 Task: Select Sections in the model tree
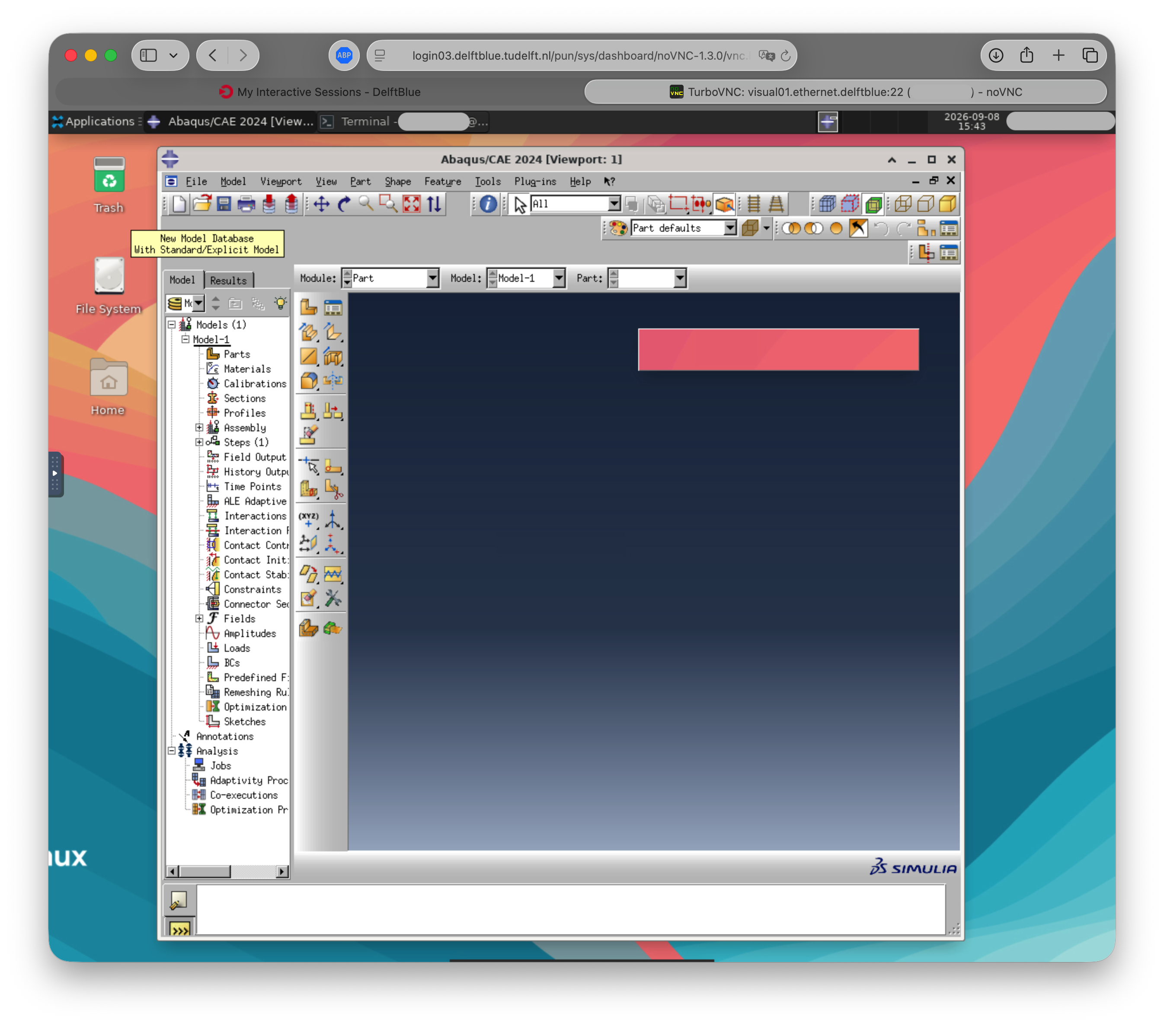244,398
